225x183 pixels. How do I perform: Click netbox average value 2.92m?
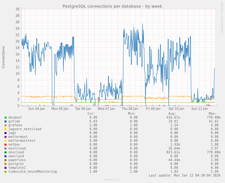point(175,144)
